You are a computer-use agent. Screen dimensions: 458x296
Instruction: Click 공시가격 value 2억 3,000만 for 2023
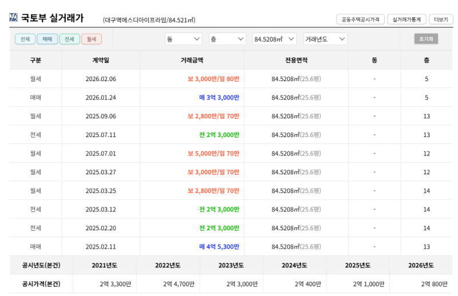click(x=242, y=284)
